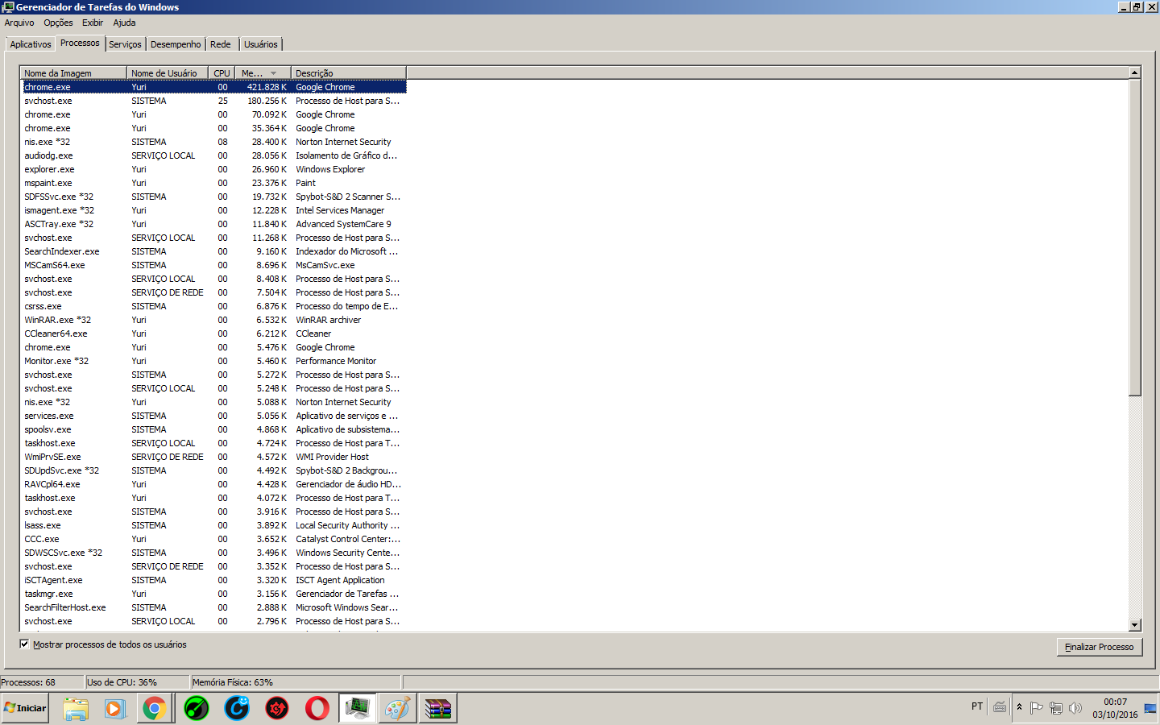Switch to the Aplicativos tab
This screenshot has height=725, width=1160.
pos(31,44)
